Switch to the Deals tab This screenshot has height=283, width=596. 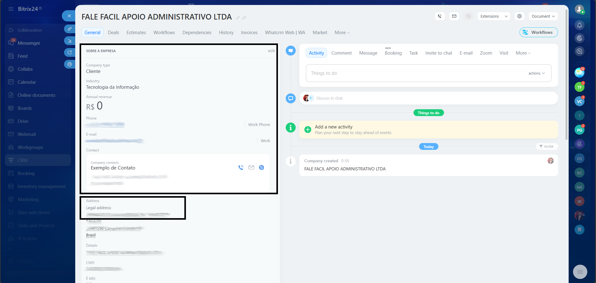point(113,33)
